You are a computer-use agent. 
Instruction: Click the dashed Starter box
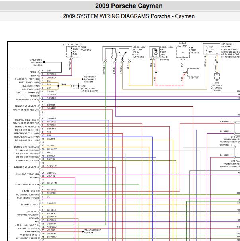pyautogui.click(x=193, y=73)
